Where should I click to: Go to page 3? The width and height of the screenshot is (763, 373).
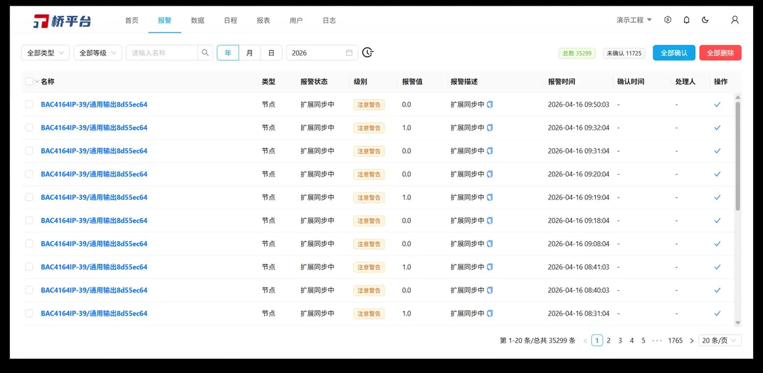[x=620, y=341]
